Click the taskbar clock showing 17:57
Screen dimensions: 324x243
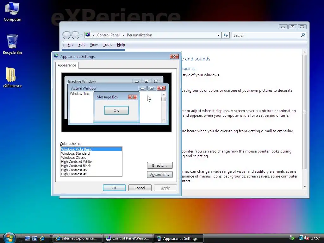click(315, 238)
